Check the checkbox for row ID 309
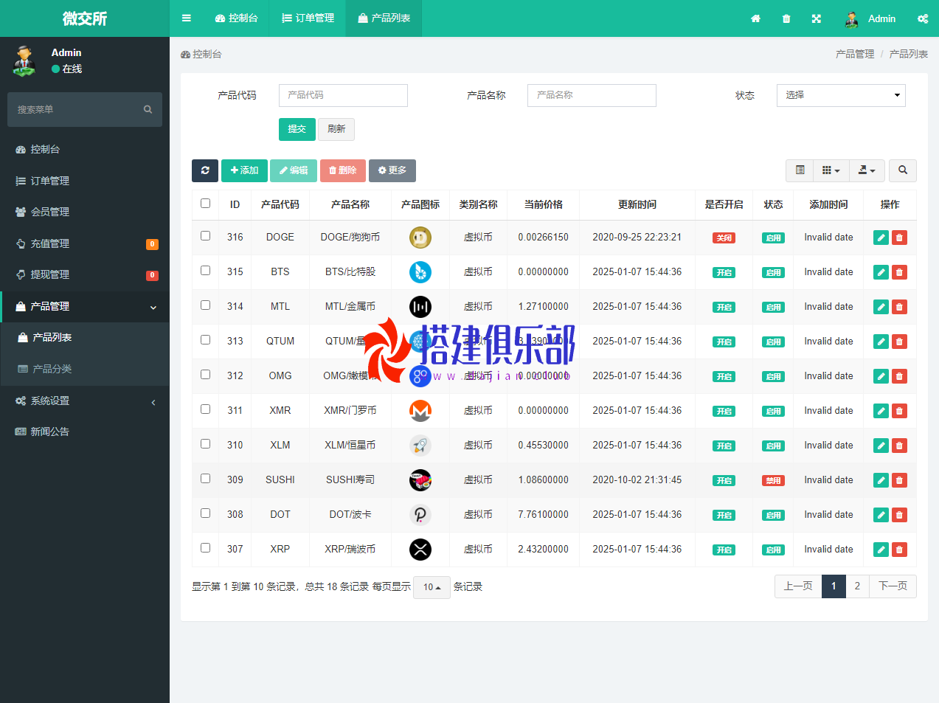The width and height of the screenshot is (939, 703). (x=205, y=479)
